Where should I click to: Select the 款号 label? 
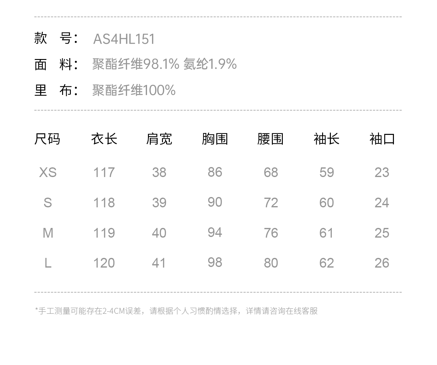pyautogui.click(x=56, y=38)
